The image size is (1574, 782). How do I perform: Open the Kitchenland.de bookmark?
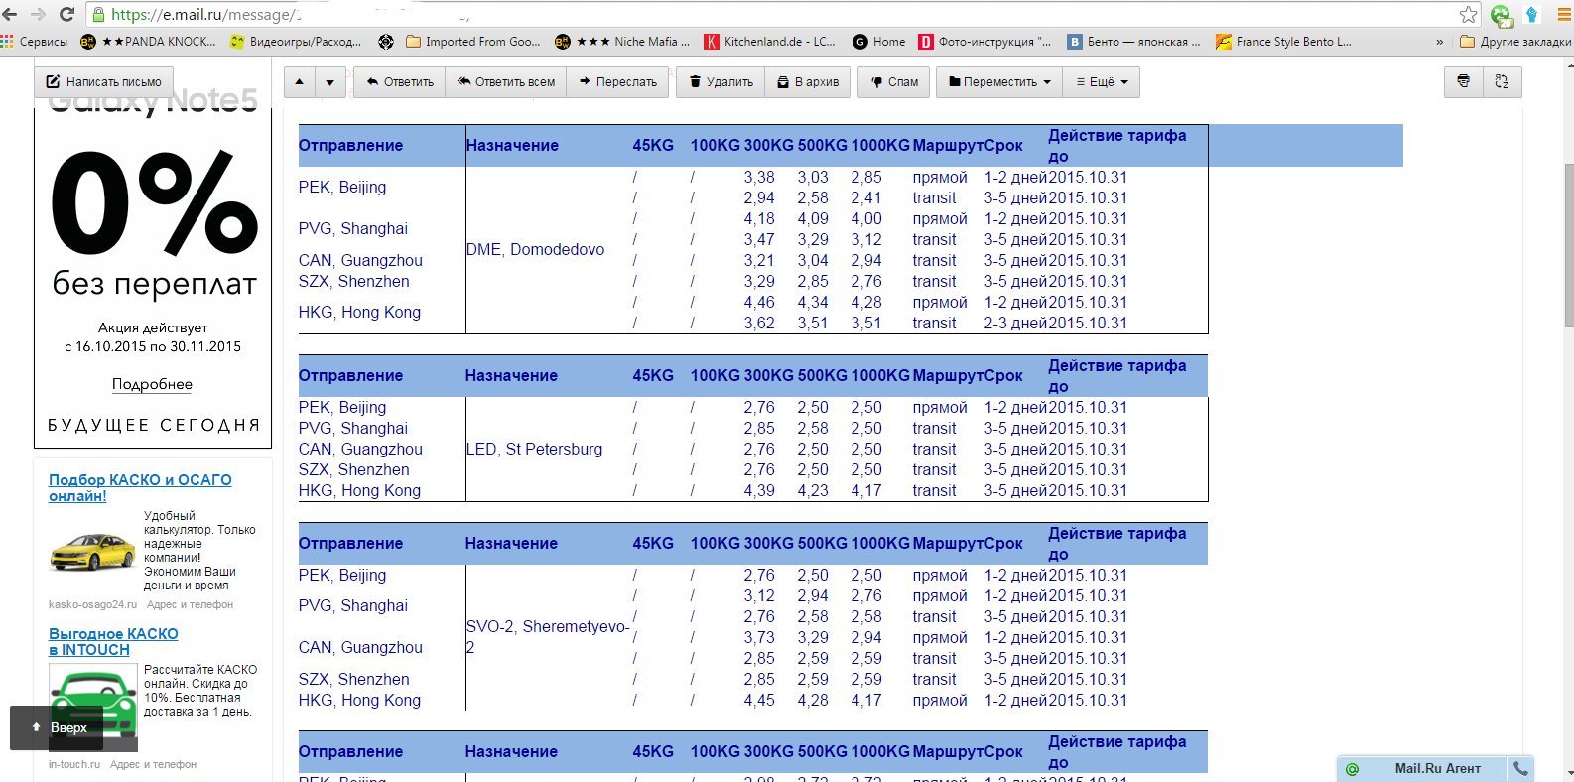coord(769,42)
